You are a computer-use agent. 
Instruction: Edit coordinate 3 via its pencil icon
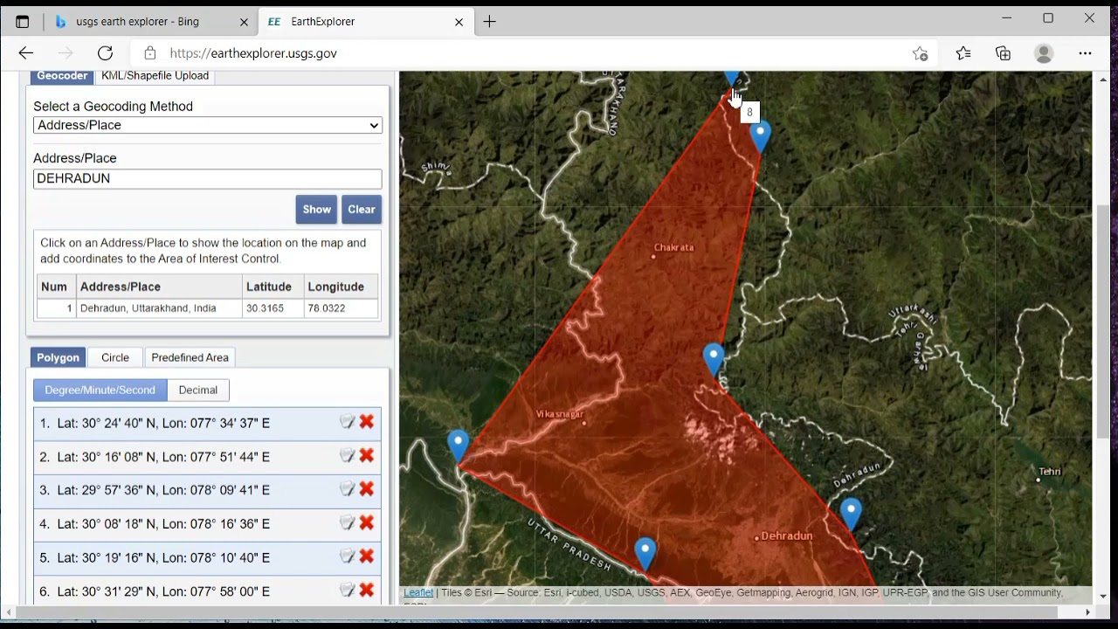(x=347, y=489)
